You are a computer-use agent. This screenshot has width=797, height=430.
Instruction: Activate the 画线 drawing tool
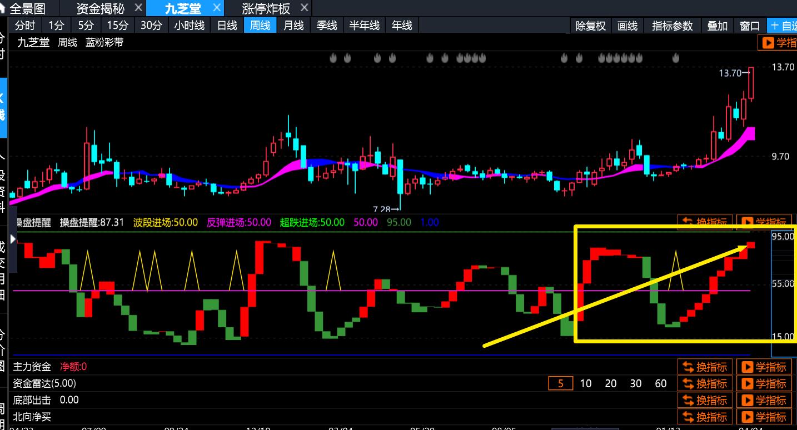(x=627, y=26)
